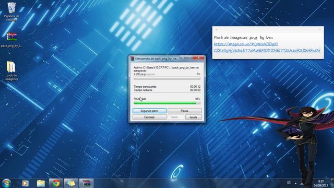Click the Cancelar button
334x188 pixels.
[149, 117]
